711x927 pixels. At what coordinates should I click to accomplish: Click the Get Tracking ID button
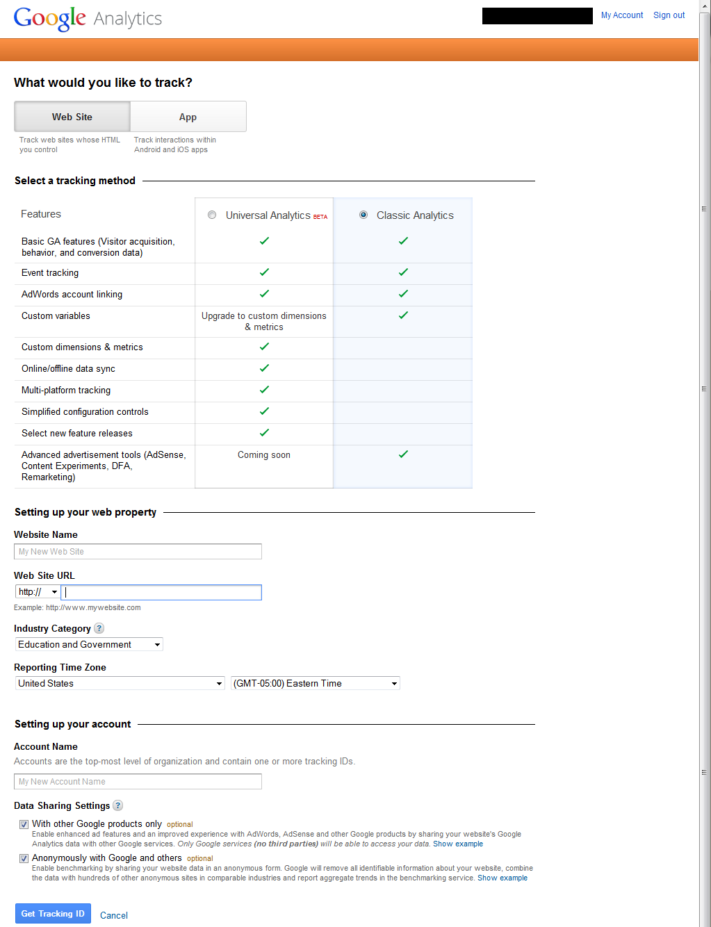pyautogui.click(x=53, y=914)
